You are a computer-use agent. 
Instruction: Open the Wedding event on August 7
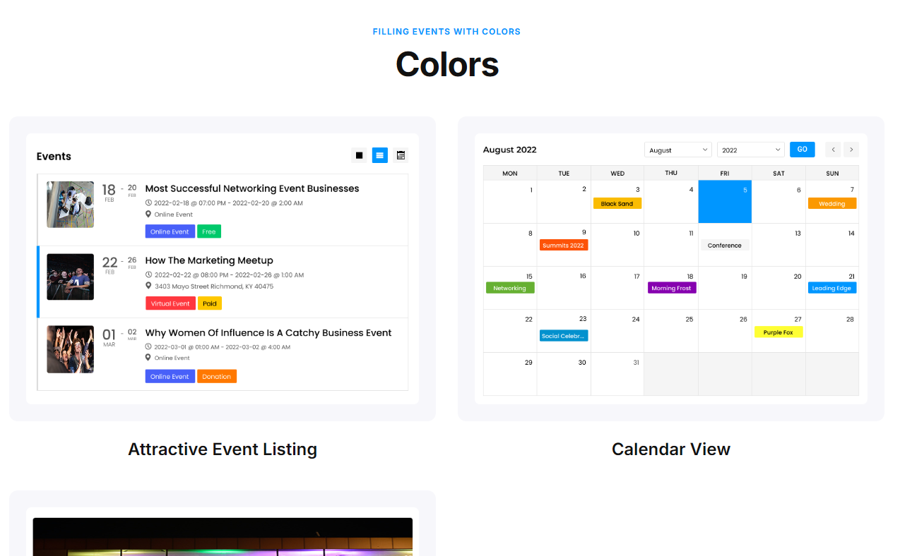tap(832, 203)
